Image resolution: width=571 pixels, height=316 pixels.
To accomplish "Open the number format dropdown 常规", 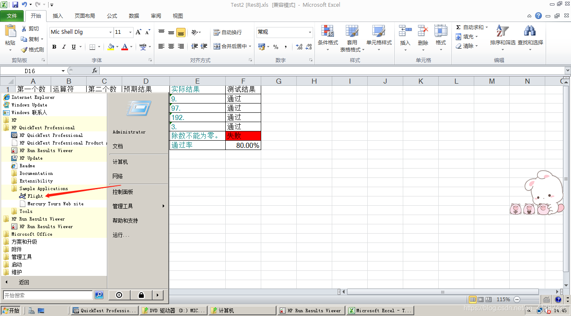I will point(310,32).
